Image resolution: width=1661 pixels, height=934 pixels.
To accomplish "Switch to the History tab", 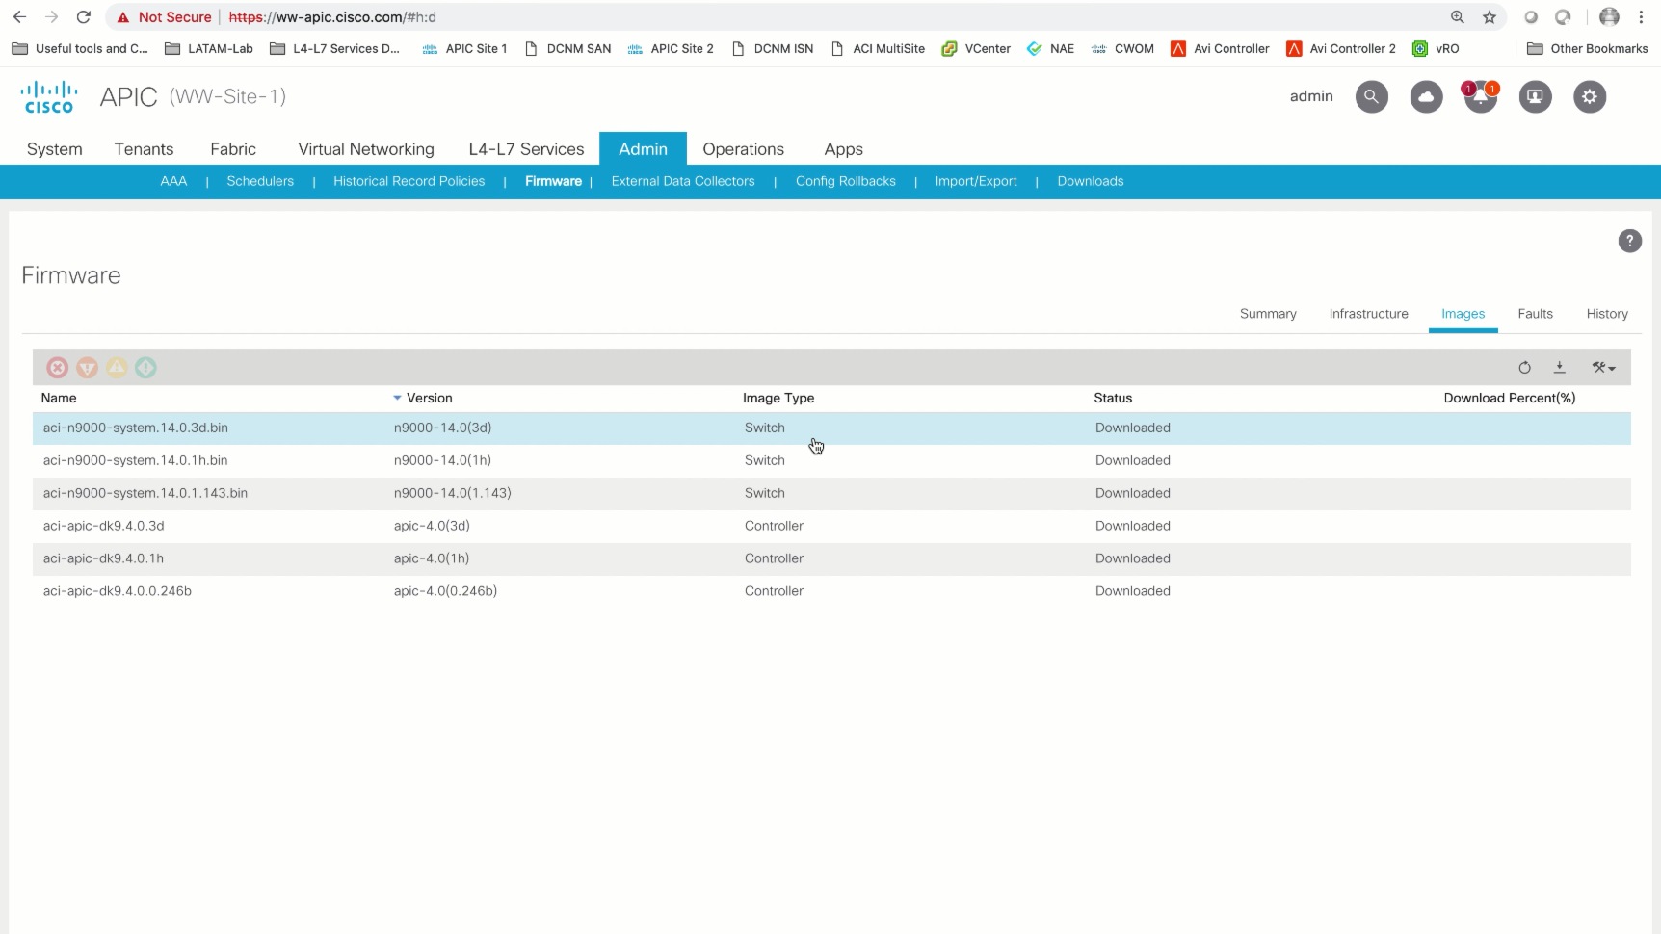I will 1607,314.
